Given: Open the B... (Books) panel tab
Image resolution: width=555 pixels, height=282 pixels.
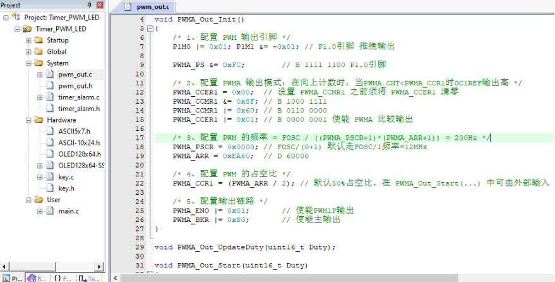Looking at the screenshot, I should coord(37,278).
